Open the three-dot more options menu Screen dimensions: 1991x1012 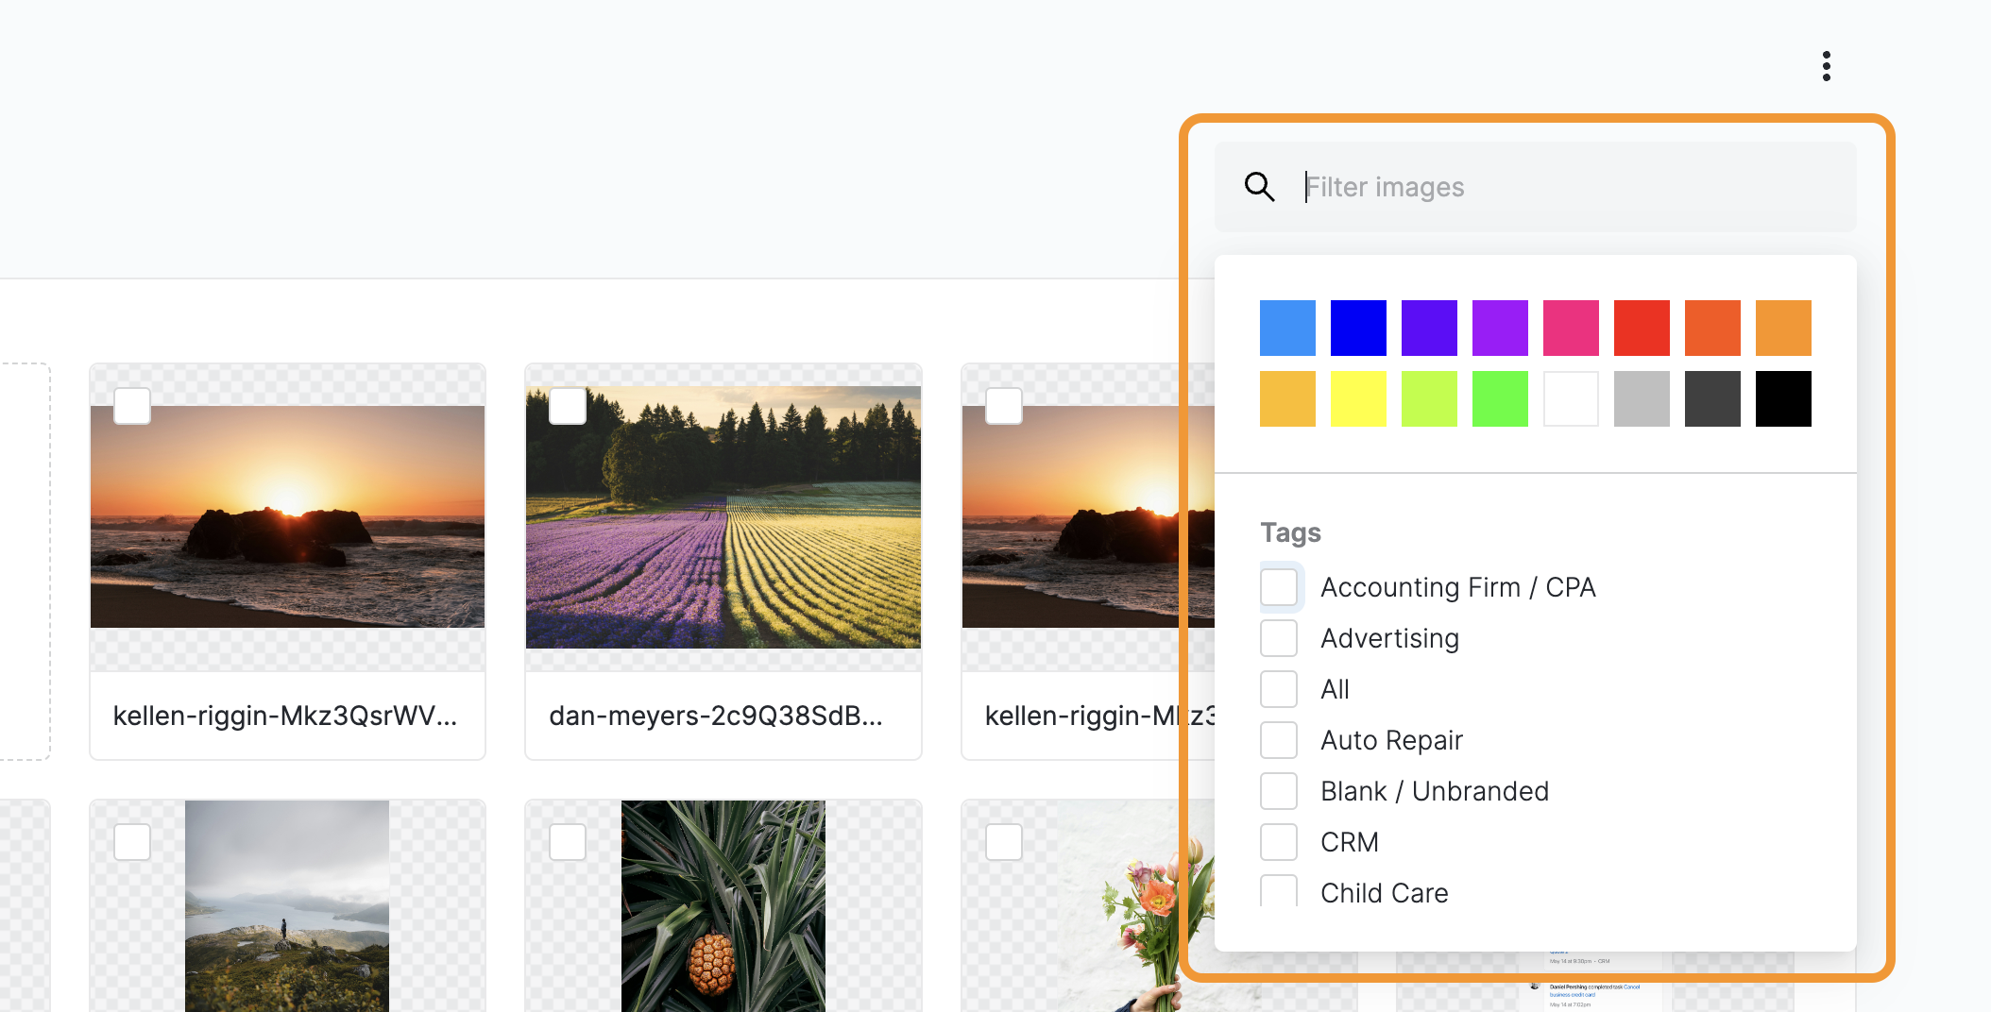coord(1827,66)
